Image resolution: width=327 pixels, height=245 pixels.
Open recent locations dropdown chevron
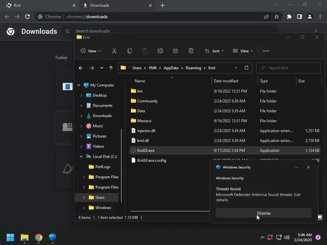(x=102, y=68)
